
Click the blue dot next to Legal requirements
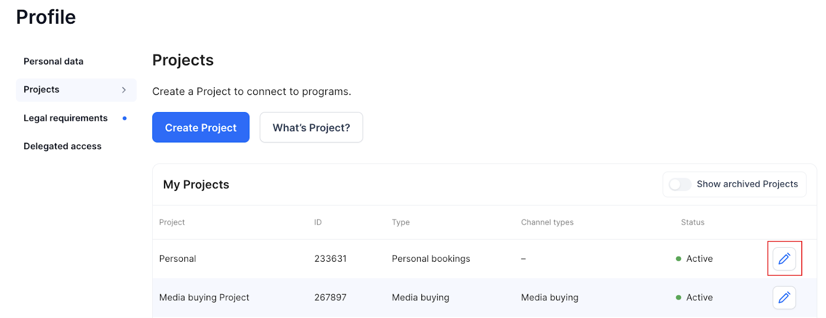(124, 118)
